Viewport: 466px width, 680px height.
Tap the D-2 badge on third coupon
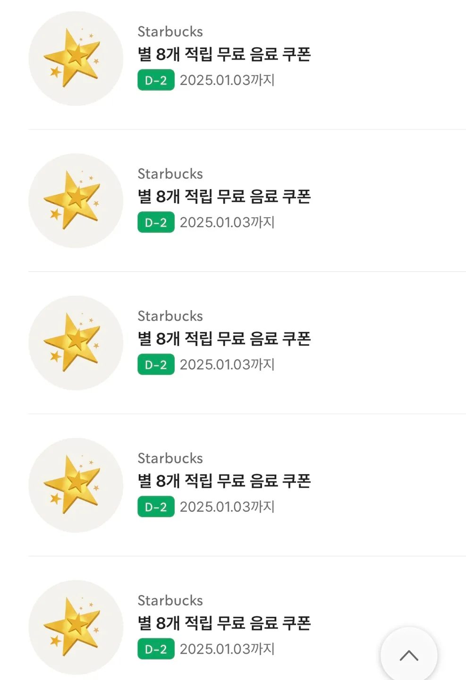[x=156, y=365]
